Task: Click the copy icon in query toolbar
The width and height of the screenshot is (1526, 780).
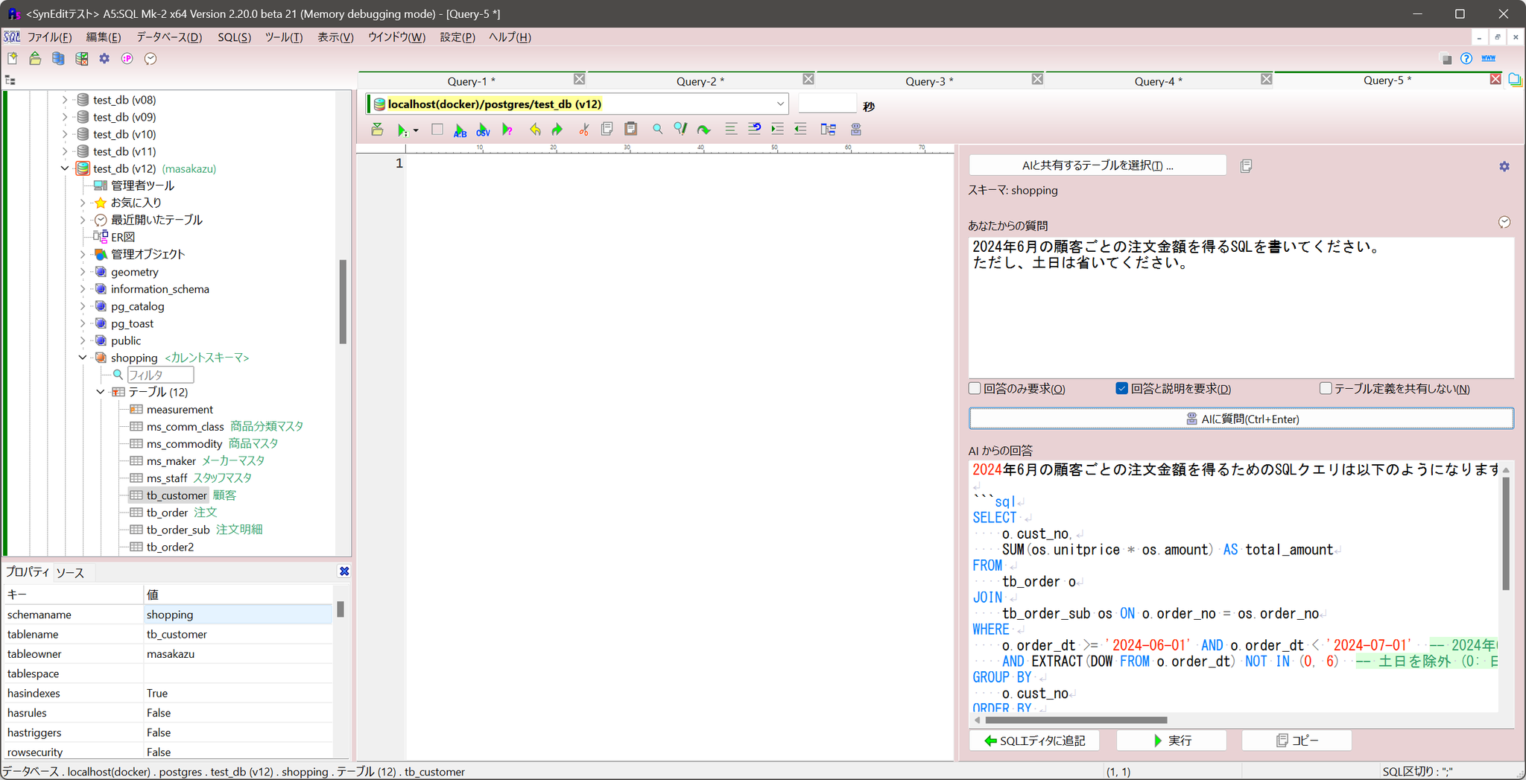Action: point(607,129)
